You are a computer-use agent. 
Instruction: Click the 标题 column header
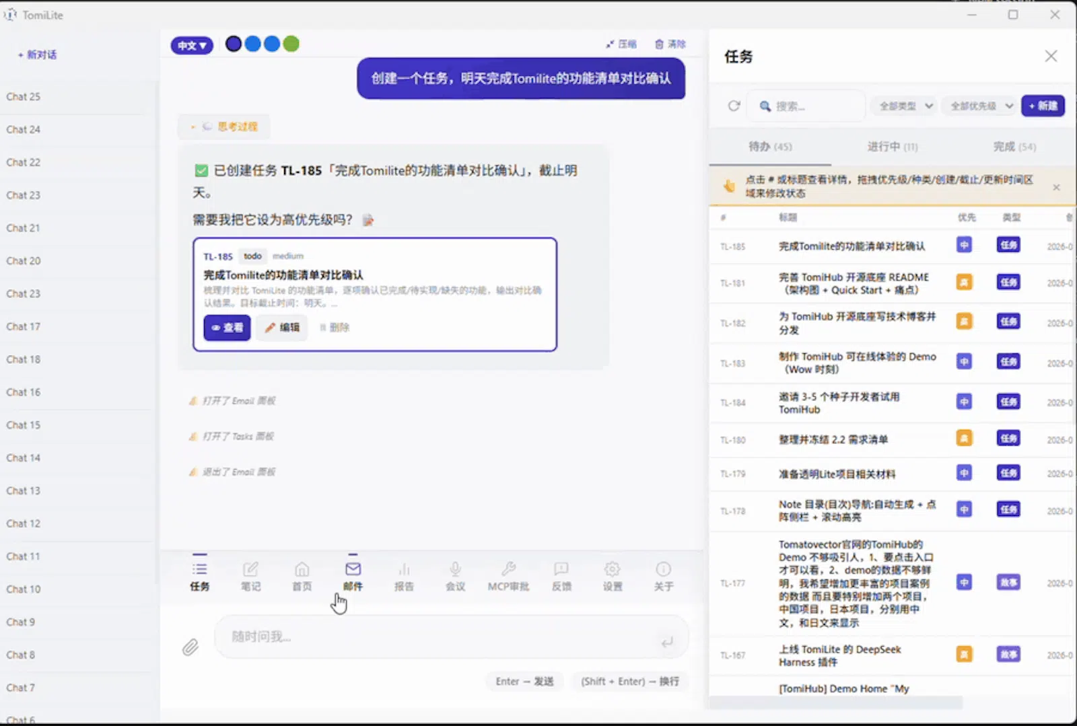[788, 217]
